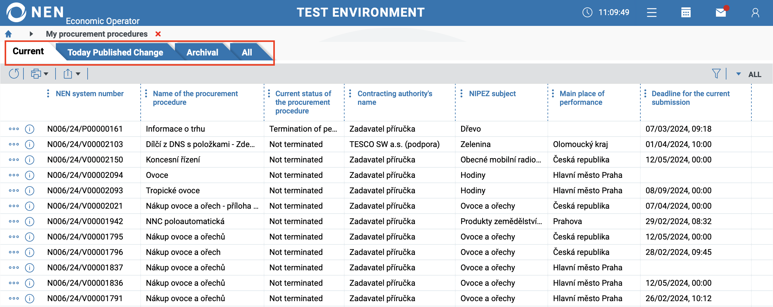773x307 pixels.
Task: Open the ALL filter dropdown
Action: click(738, 74)
